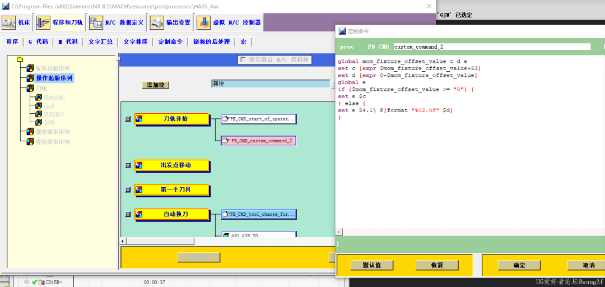Enable 显示组合 N/C 代码块 checkbox
605x287 pixels.
point(243,60)
